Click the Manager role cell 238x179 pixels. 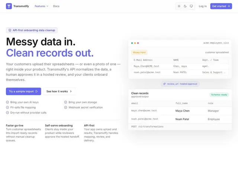click(213, 111)
